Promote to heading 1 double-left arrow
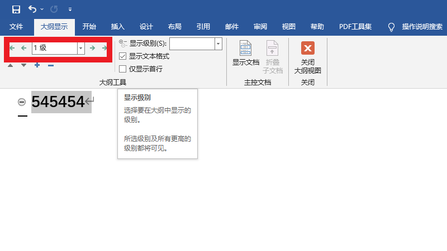 [12, 48]
